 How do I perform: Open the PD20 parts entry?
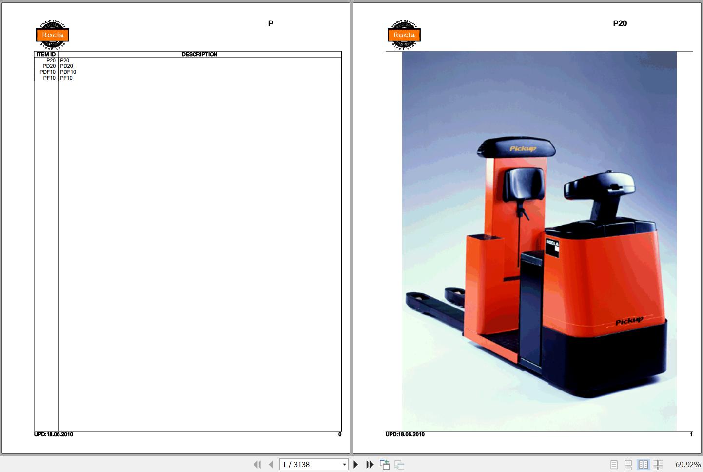click(x=48, y=66)
